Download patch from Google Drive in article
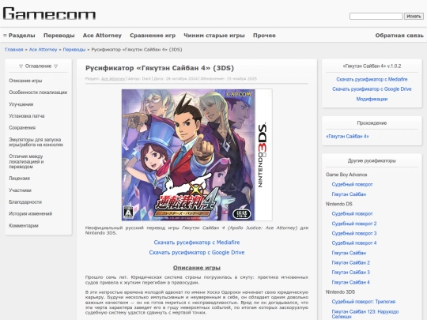Viewport: 427px width, 320px height. tap(197, 253)
